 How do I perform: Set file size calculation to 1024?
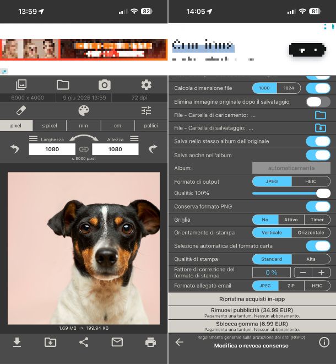pyautogui.click(x=289, y=88)
